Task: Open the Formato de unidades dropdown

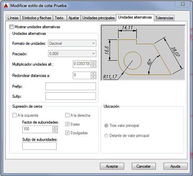Action: (x=72, y=43)
